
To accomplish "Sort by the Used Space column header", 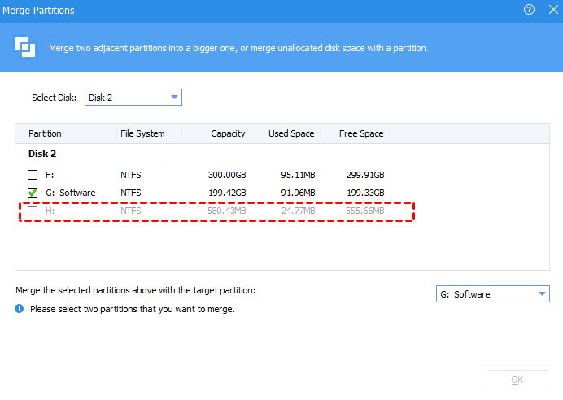I will tap(291, 133).
